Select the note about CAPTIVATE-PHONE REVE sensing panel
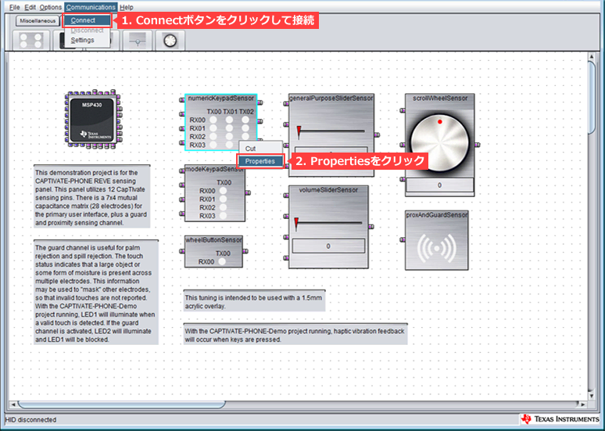This screenshot has width=605, height=431. pos(91,197)
